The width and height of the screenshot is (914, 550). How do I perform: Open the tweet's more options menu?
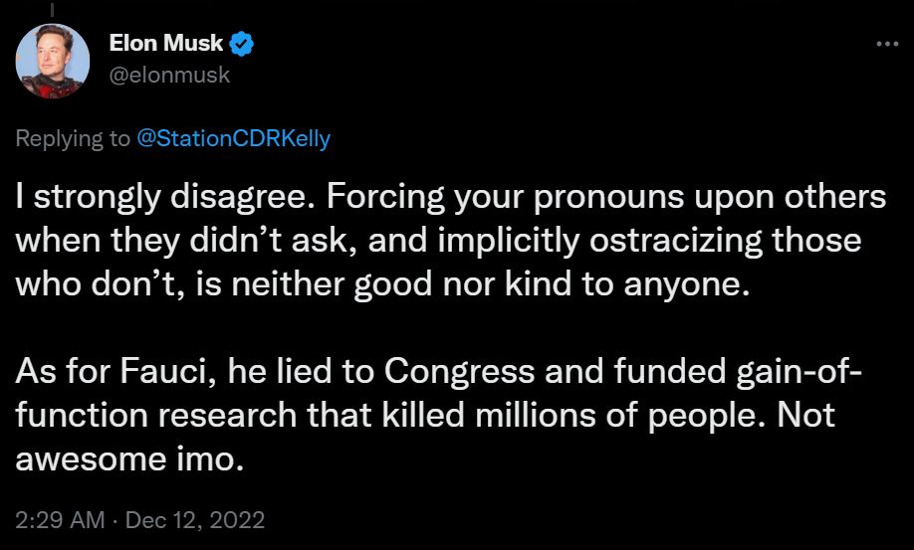pyautogui.click(x=885, y=45)
